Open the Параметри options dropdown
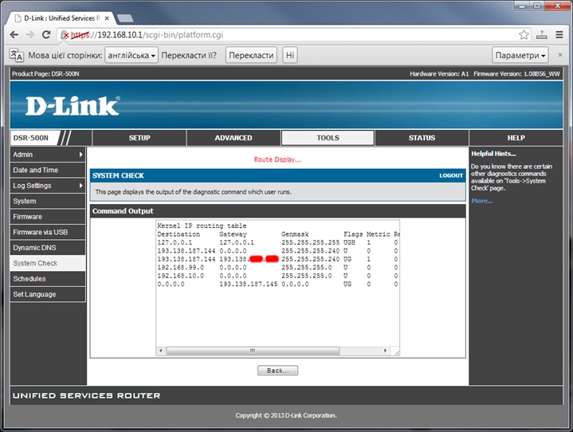Screen dimensions: 573x432 pos(520,55)
